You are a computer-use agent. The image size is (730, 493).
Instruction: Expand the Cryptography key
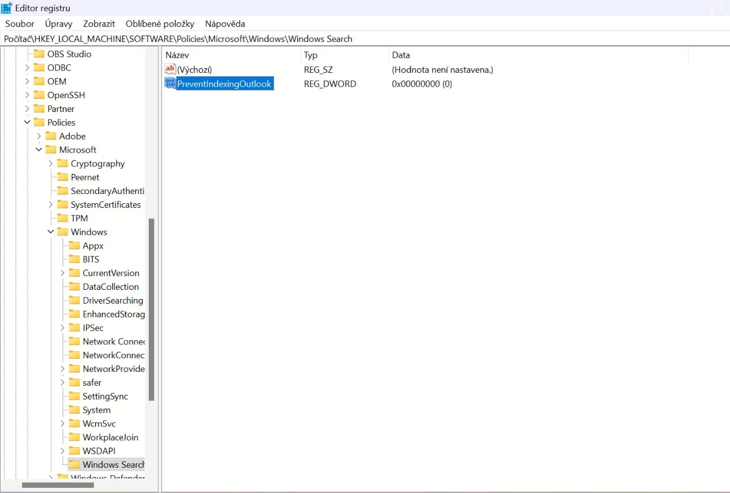click(51, 164)
